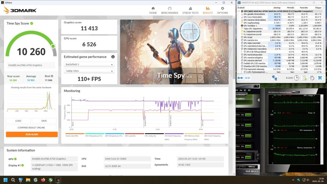Toggle the GPU Temperature legend item

114,135
